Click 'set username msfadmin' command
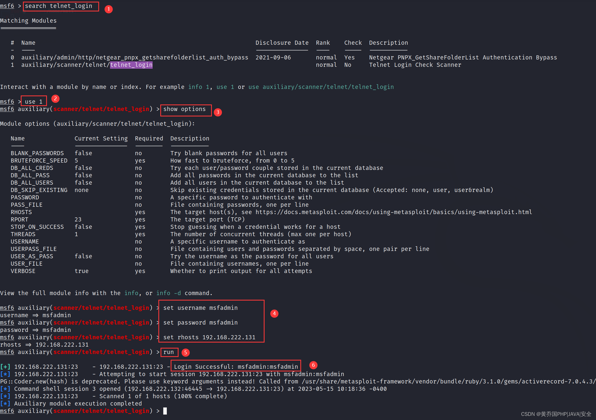Viewport: 596px width, 420px height. click(x=200, y=308)
